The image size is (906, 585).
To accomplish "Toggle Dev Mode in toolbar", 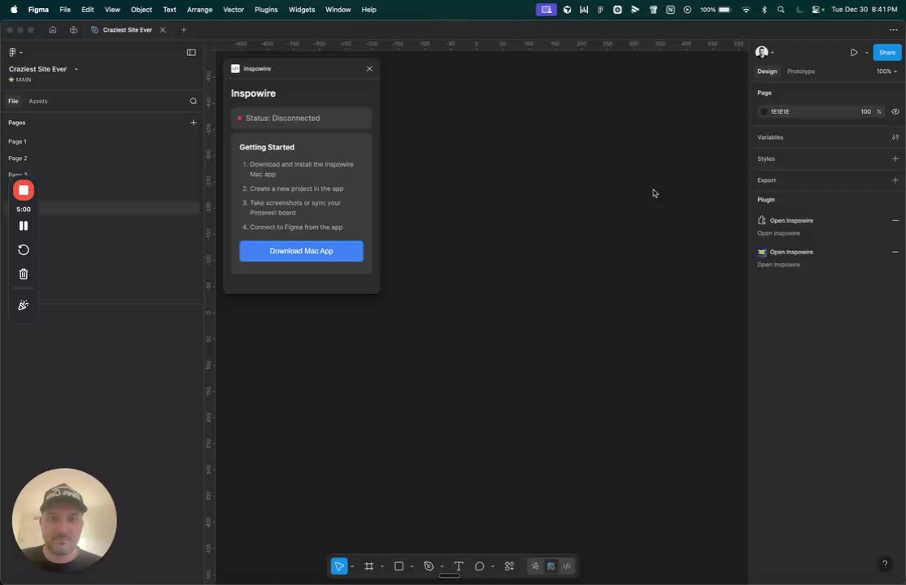I will click(x=567, y=566).
